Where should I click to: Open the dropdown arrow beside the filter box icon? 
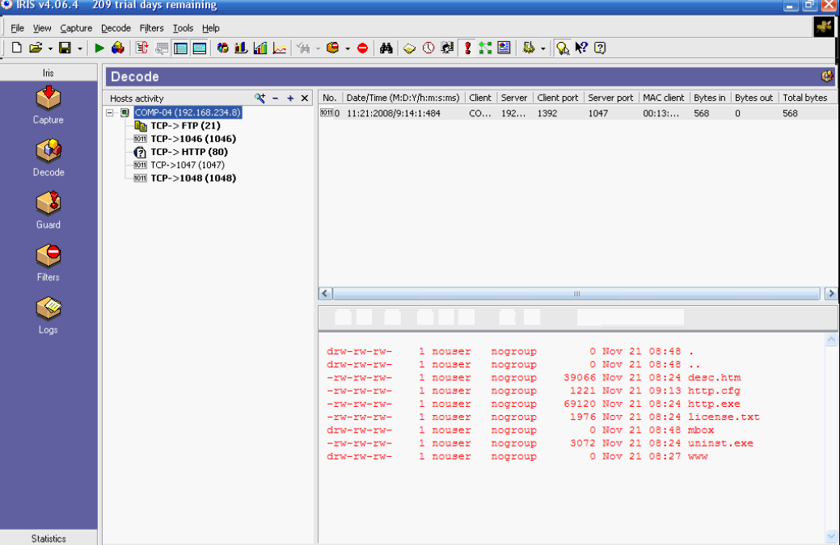coord(347,48)
